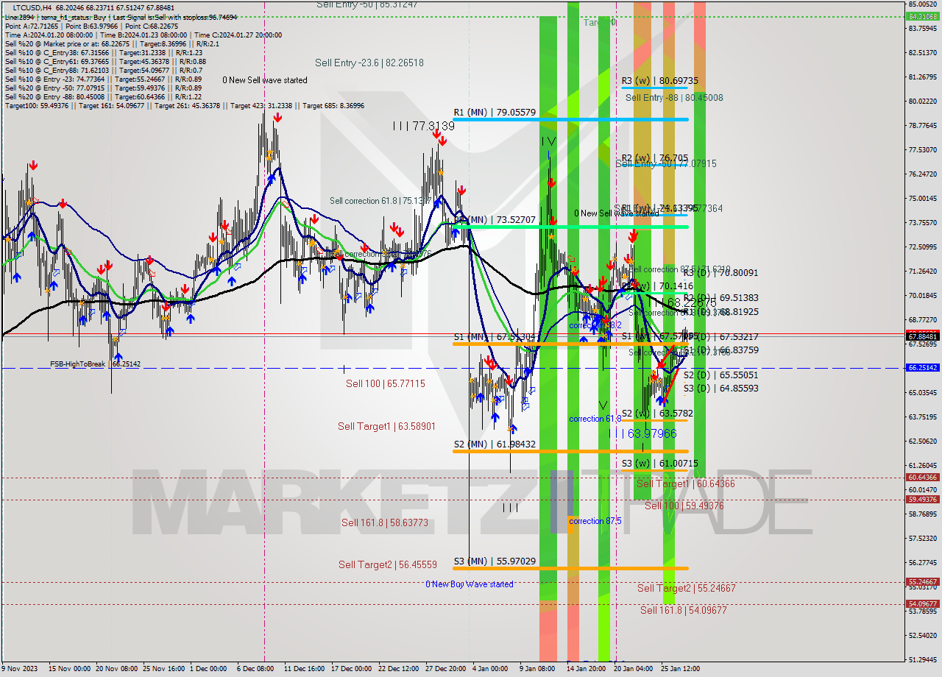Click the green 84.31088 price axis tag
The height and width of the screenshot is (677, 942).
pos(922,16)
